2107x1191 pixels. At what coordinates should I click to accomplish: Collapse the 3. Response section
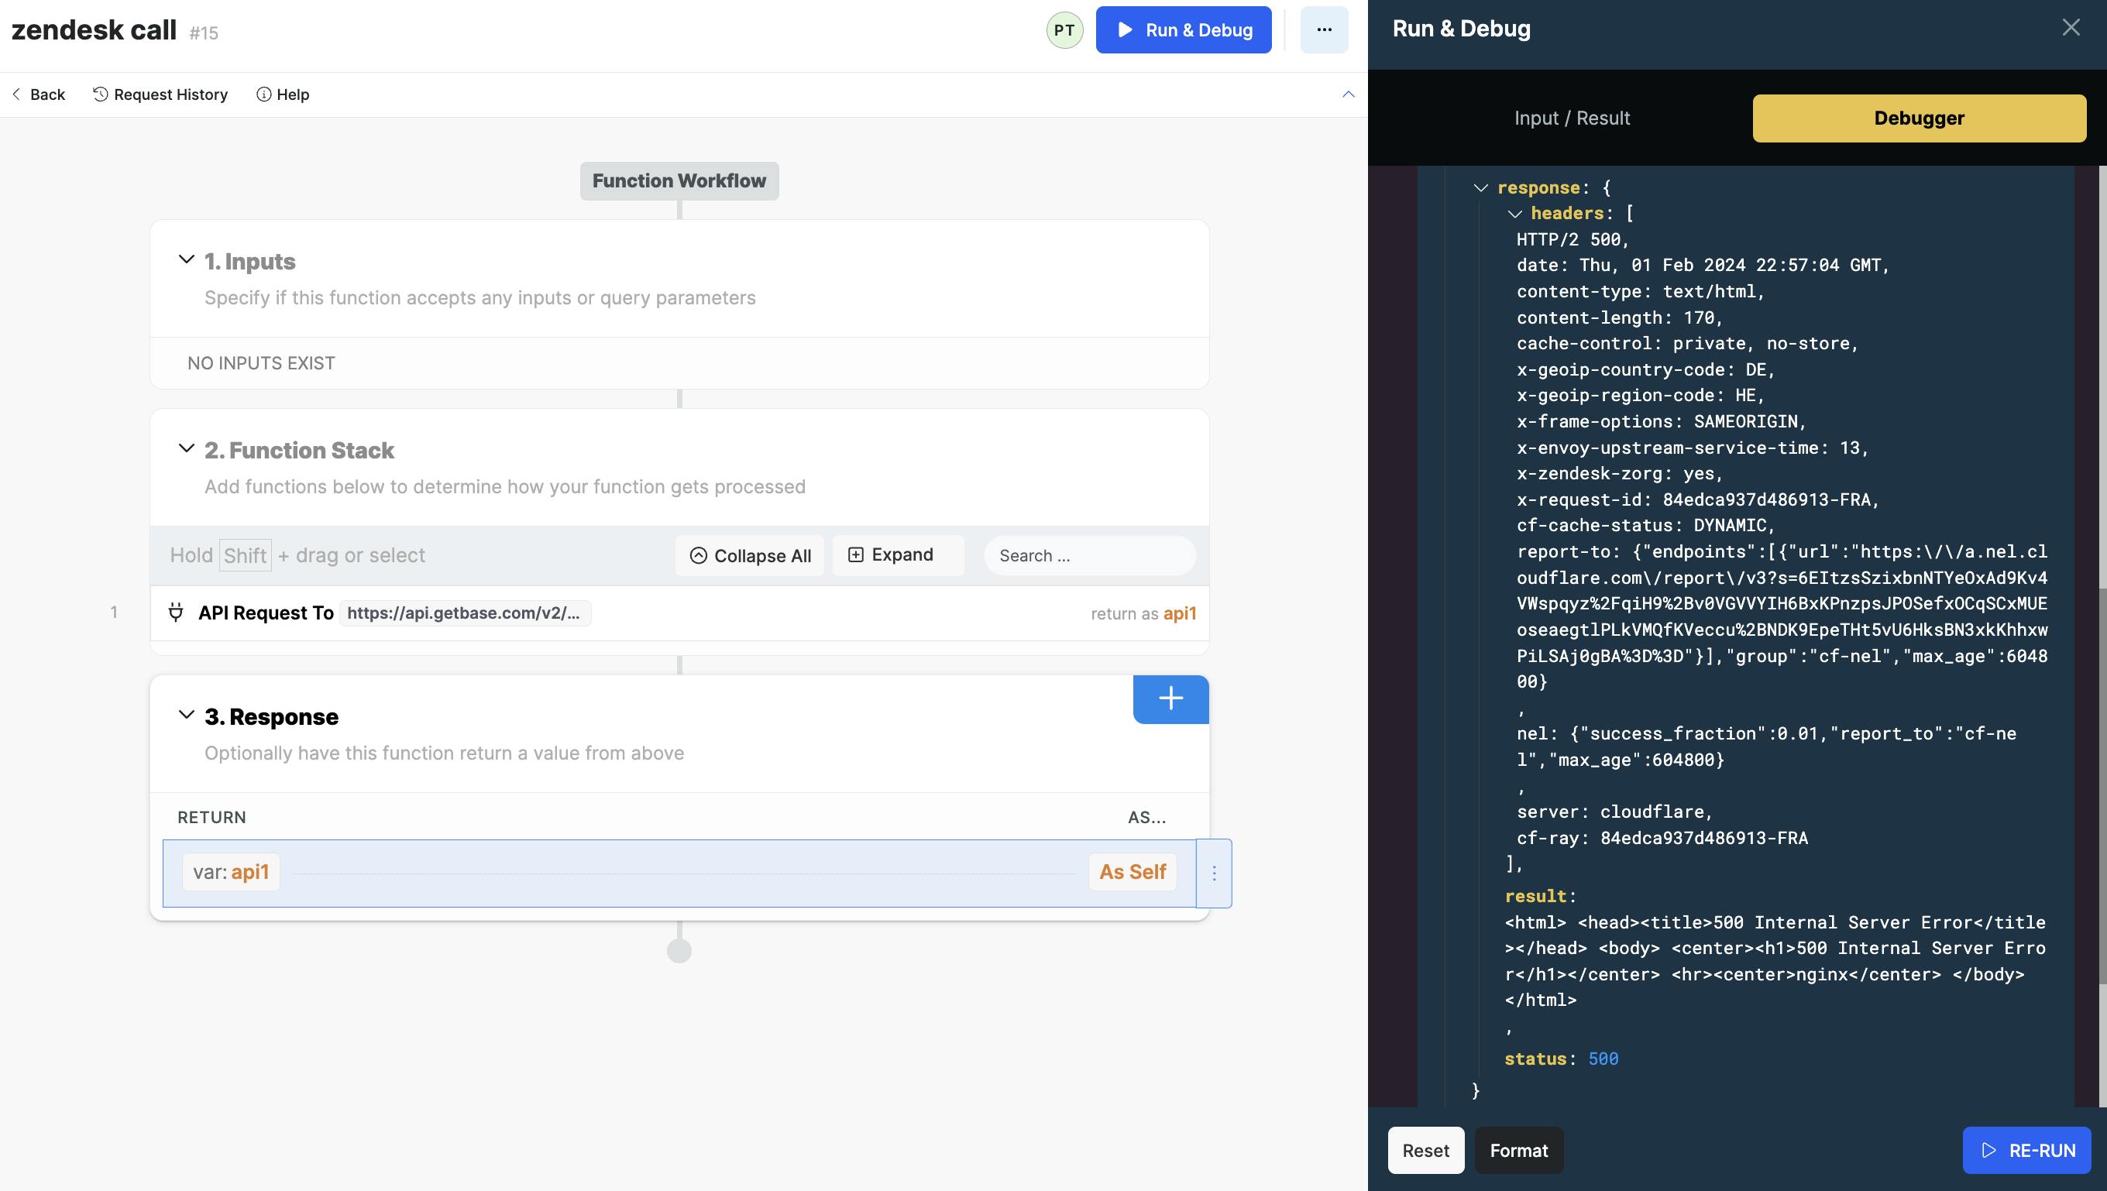187,715
